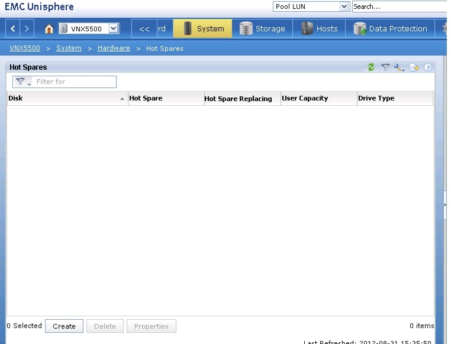Sort by User Capacity column header
This screenshot has width=451, height=344.
[x=318, y=99]
